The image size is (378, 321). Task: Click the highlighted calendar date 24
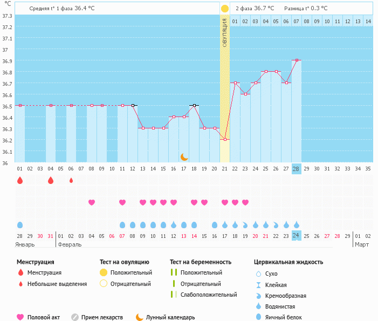click(296, 236)
